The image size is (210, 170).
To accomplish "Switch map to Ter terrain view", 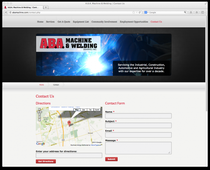I will [x=90, y=110].
